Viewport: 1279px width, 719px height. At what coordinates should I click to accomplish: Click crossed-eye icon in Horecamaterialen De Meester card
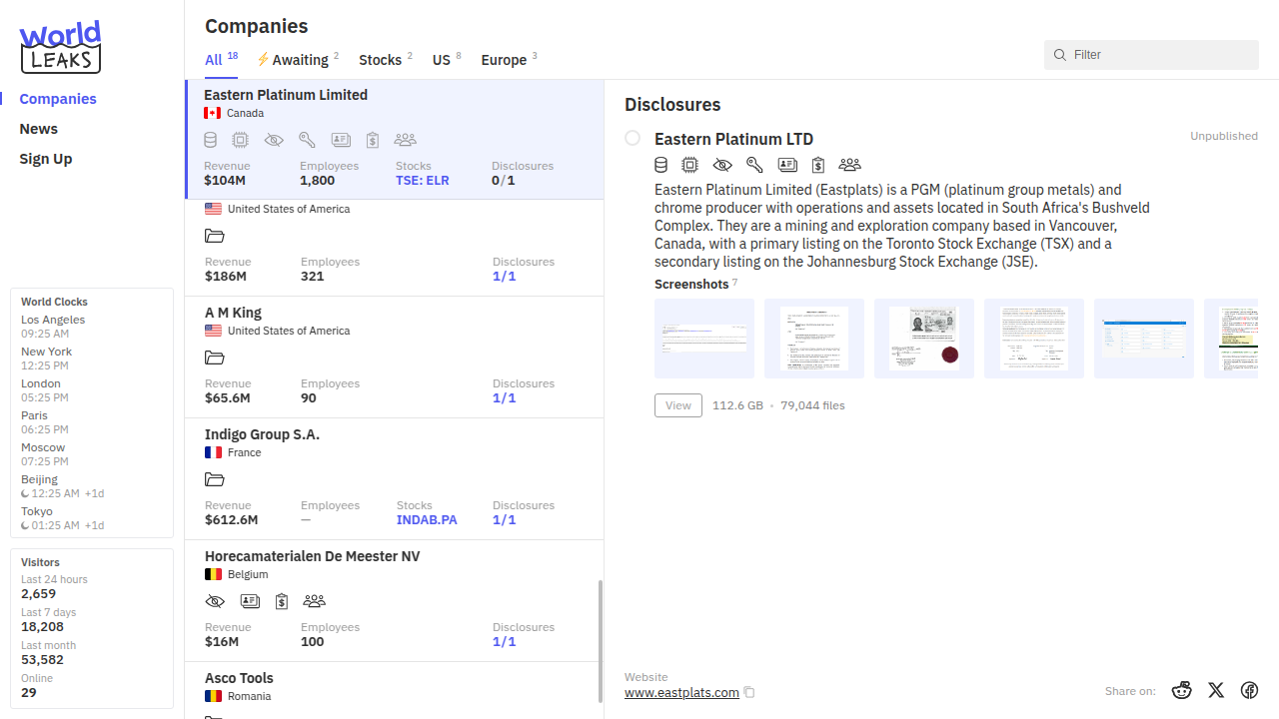pyautogui.click(x=215, y=601)
